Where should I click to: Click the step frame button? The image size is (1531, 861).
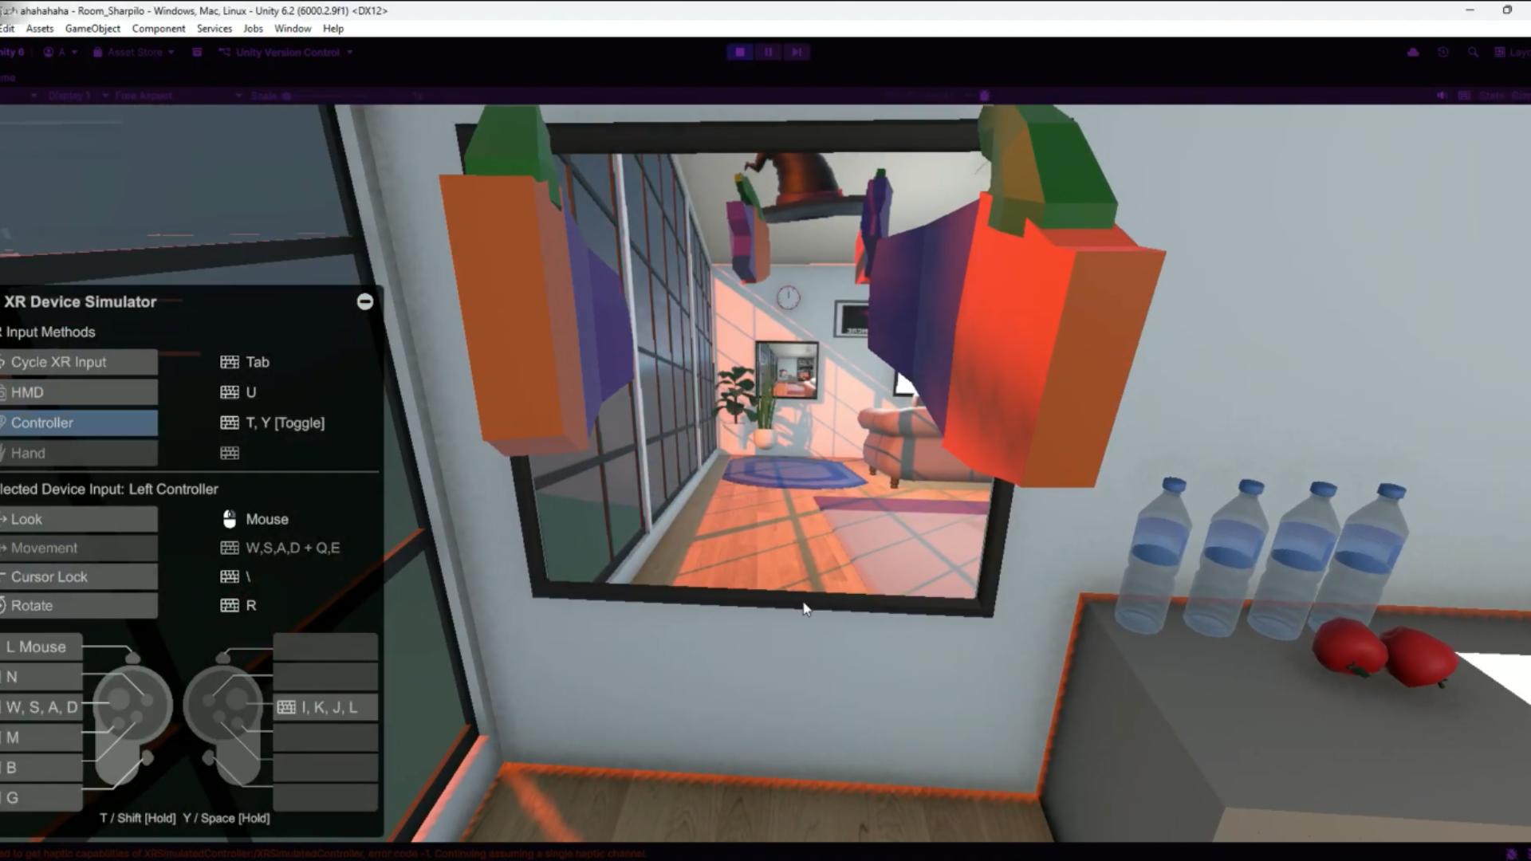click(796, 53)
